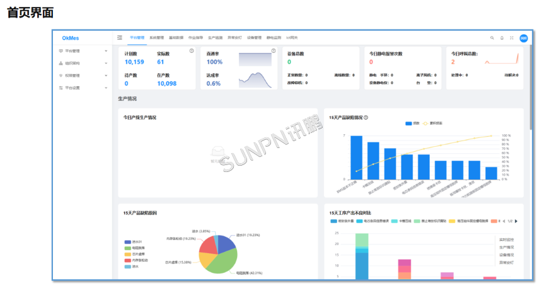
Task: Jump to 设备情况 anchor link
Action: click(x=507, y=255)
